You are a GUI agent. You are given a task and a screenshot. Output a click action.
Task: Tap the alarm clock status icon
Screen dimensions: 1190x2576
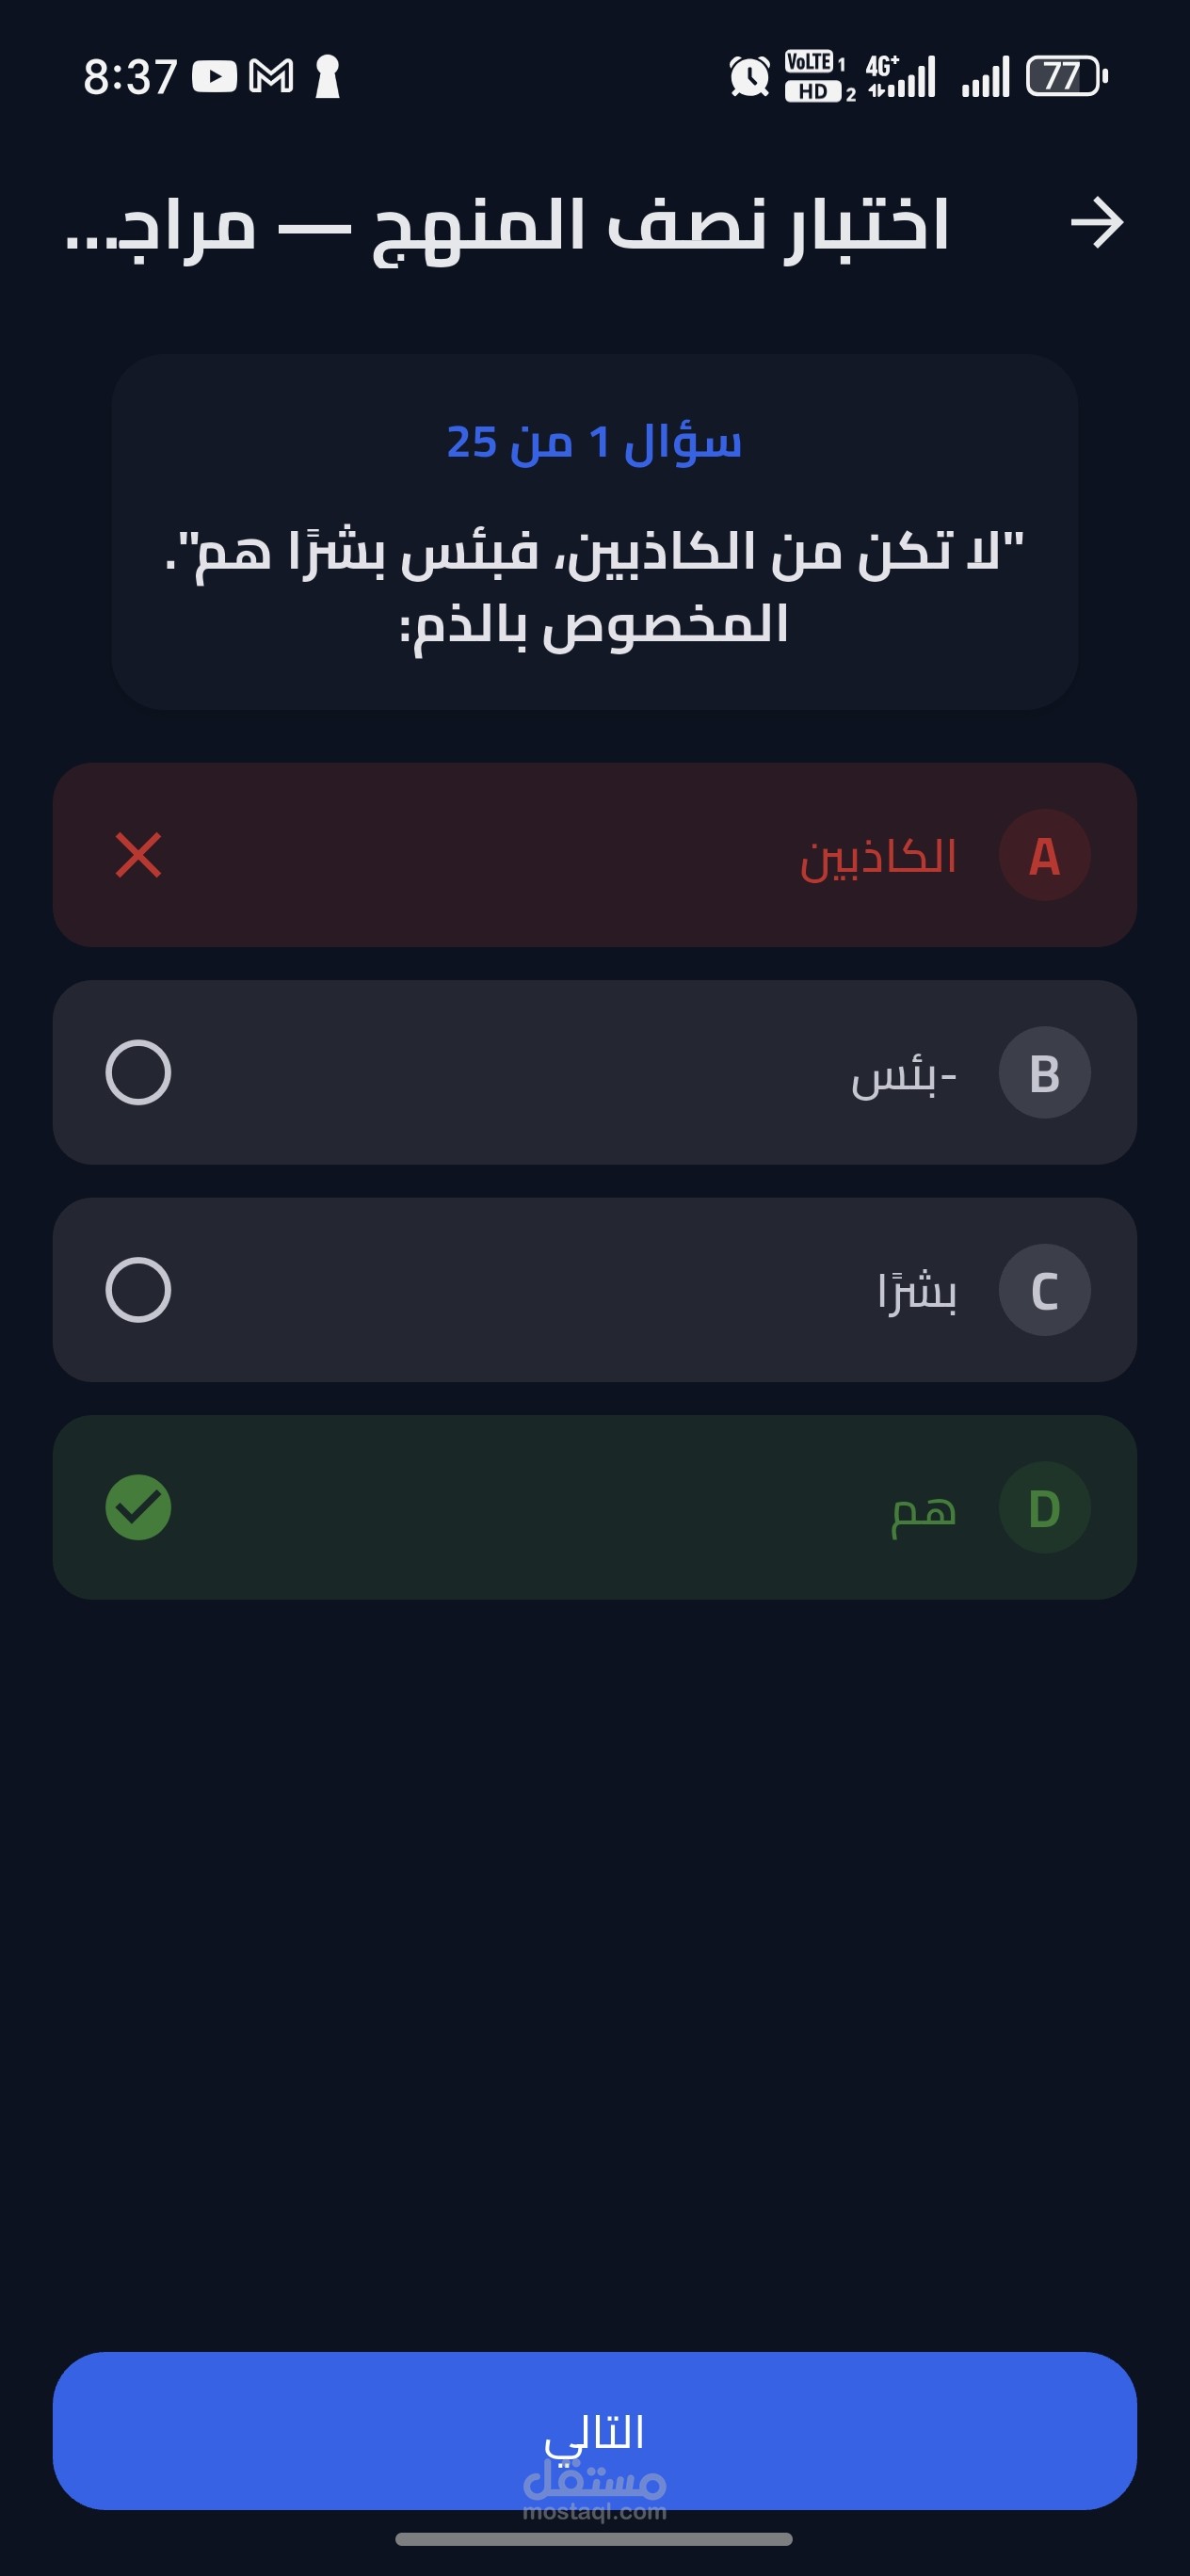click(749, 77)
